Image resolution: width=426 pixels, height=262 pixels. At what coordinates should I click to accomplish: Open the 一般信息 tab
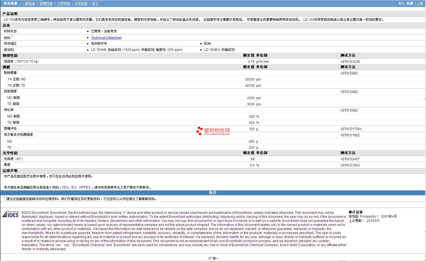click(x=28, y=4)
